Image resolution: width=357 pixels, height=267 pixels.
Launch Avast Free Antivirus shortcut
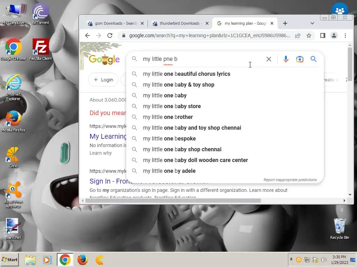13,195
